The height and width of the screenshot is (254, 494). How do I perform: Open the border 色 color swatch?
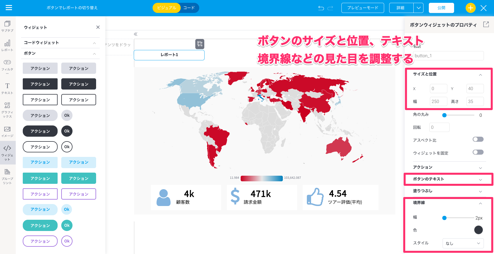[478, 230]
